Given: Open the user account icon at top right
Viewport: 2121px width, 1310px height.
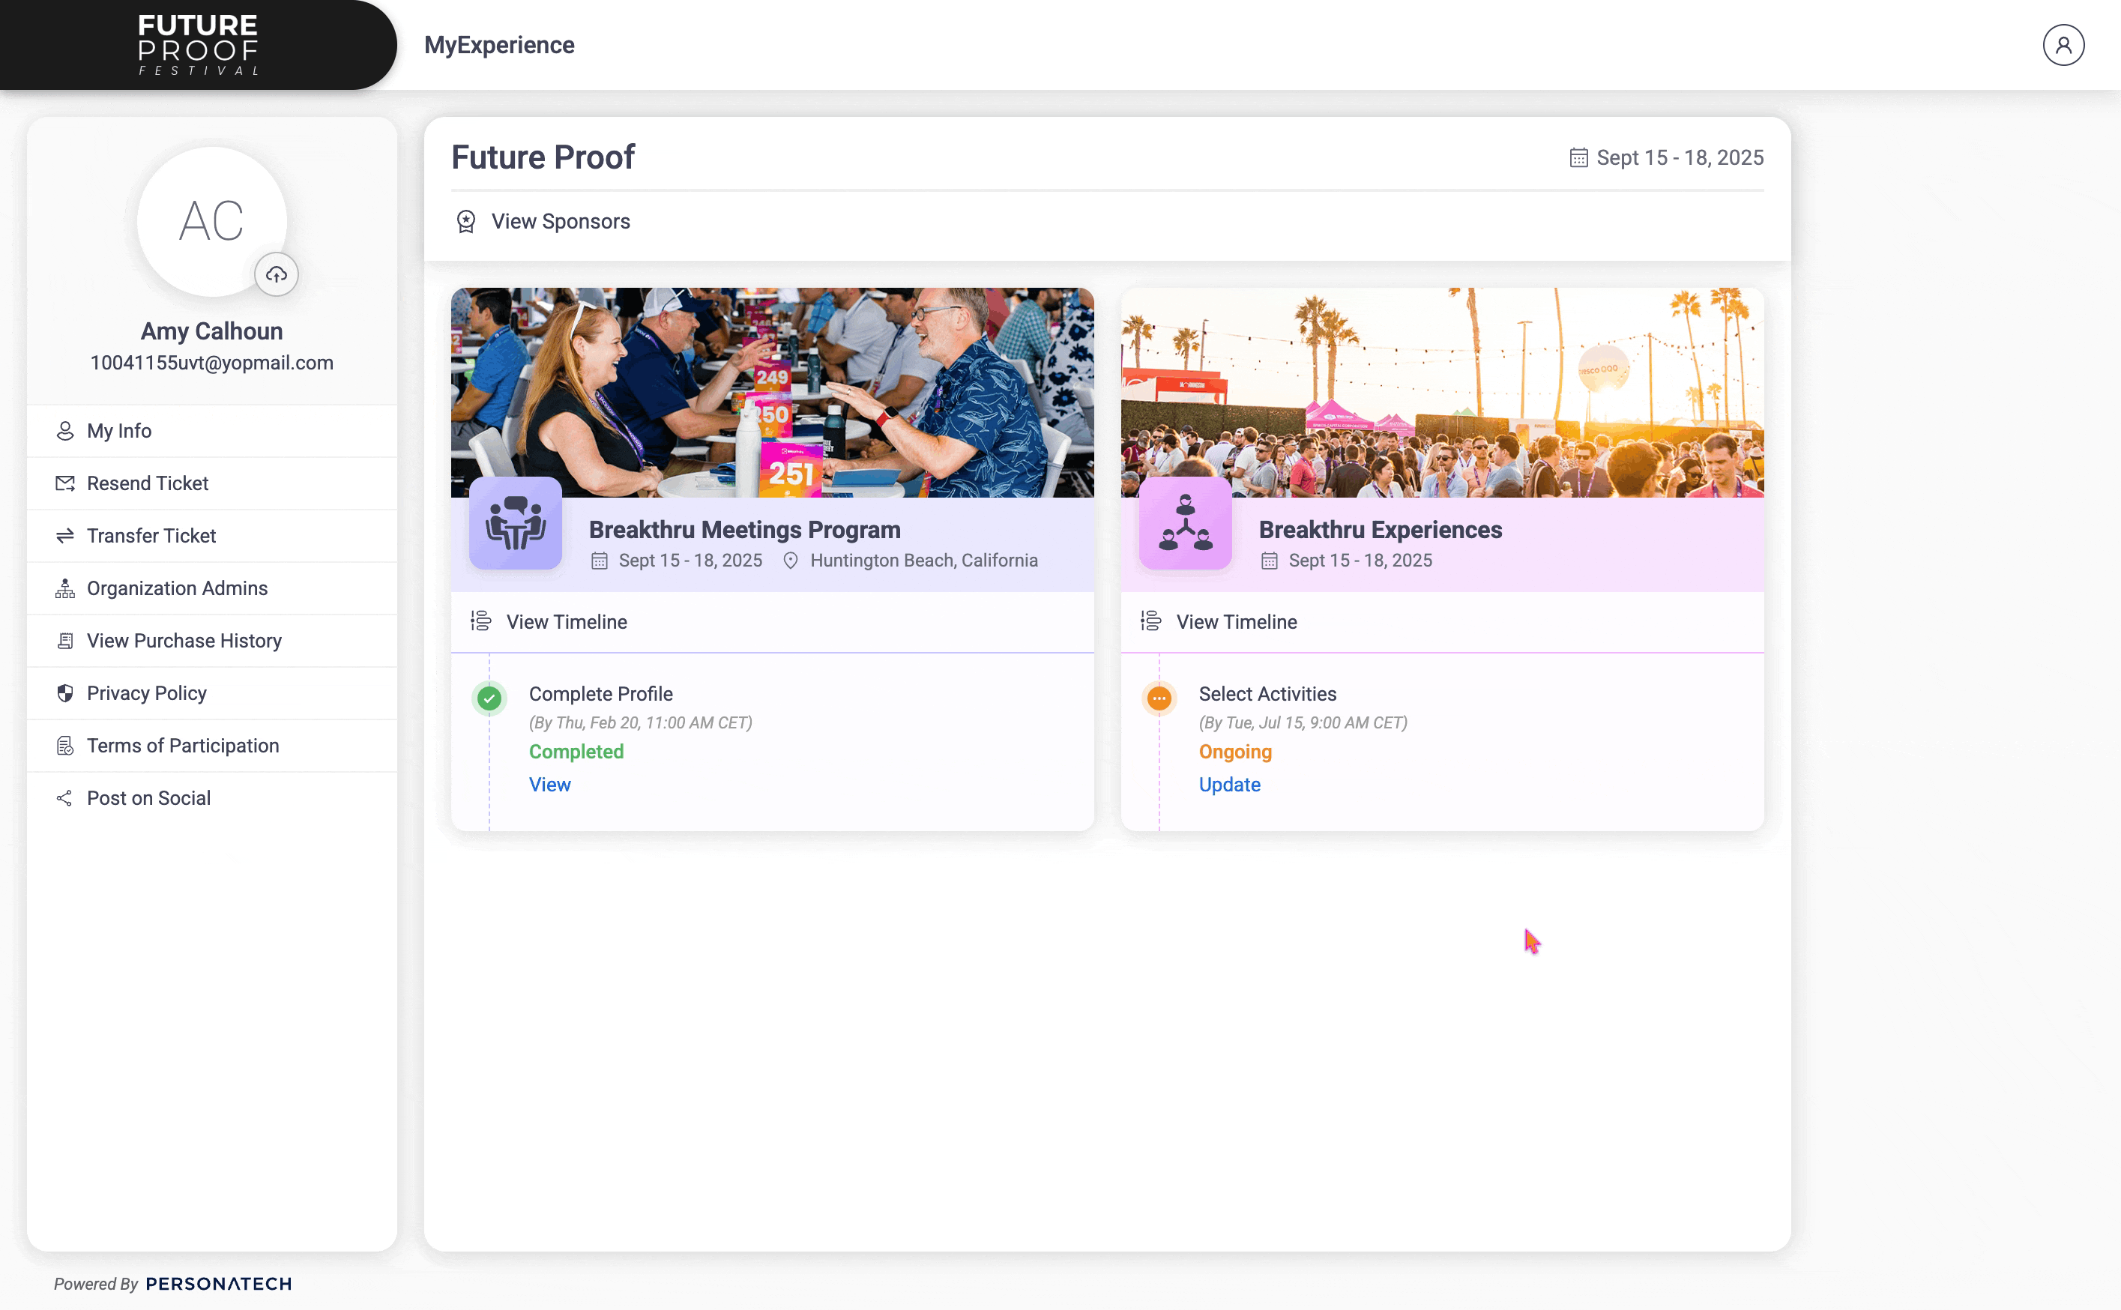Looking at the screenshot, I should (x=2063, y=45).
